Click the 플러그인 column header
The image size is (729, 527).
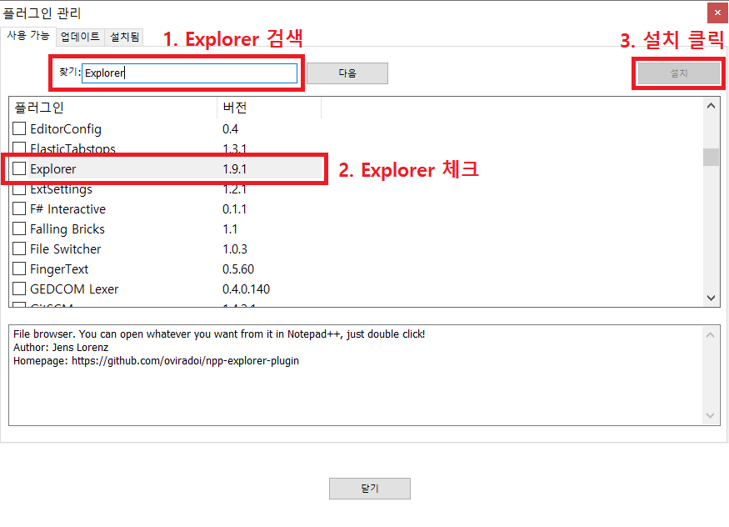pyautogui.click(x=113, y=108)
